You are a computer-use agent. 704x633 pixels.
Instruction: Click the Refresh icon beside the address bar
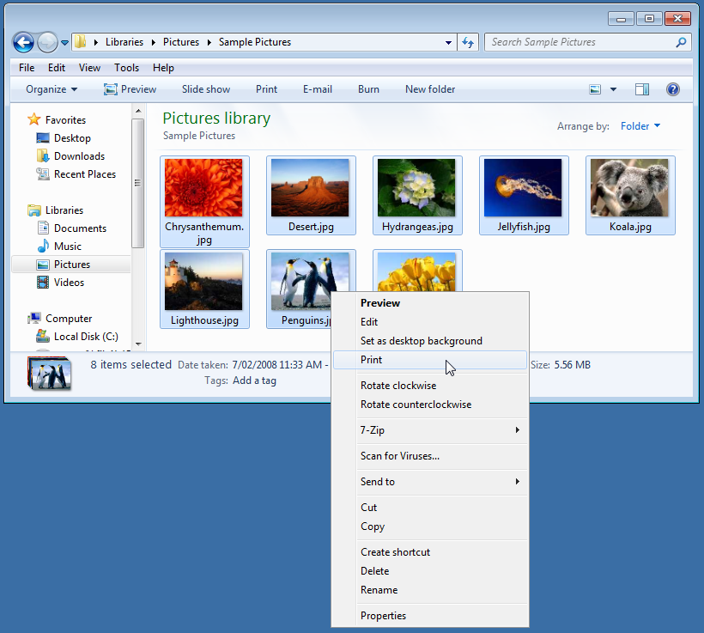467,41
